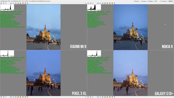The width and height of the screenshot is (174, 98).
Task: Fit the Galaxy S10+ image to its panel
Action: click(103, 97)
